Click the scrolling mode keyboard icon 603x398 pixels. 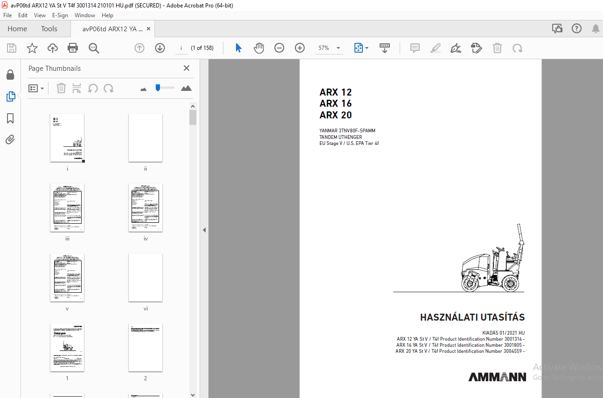pyautogui.click(x=385, y=48)
